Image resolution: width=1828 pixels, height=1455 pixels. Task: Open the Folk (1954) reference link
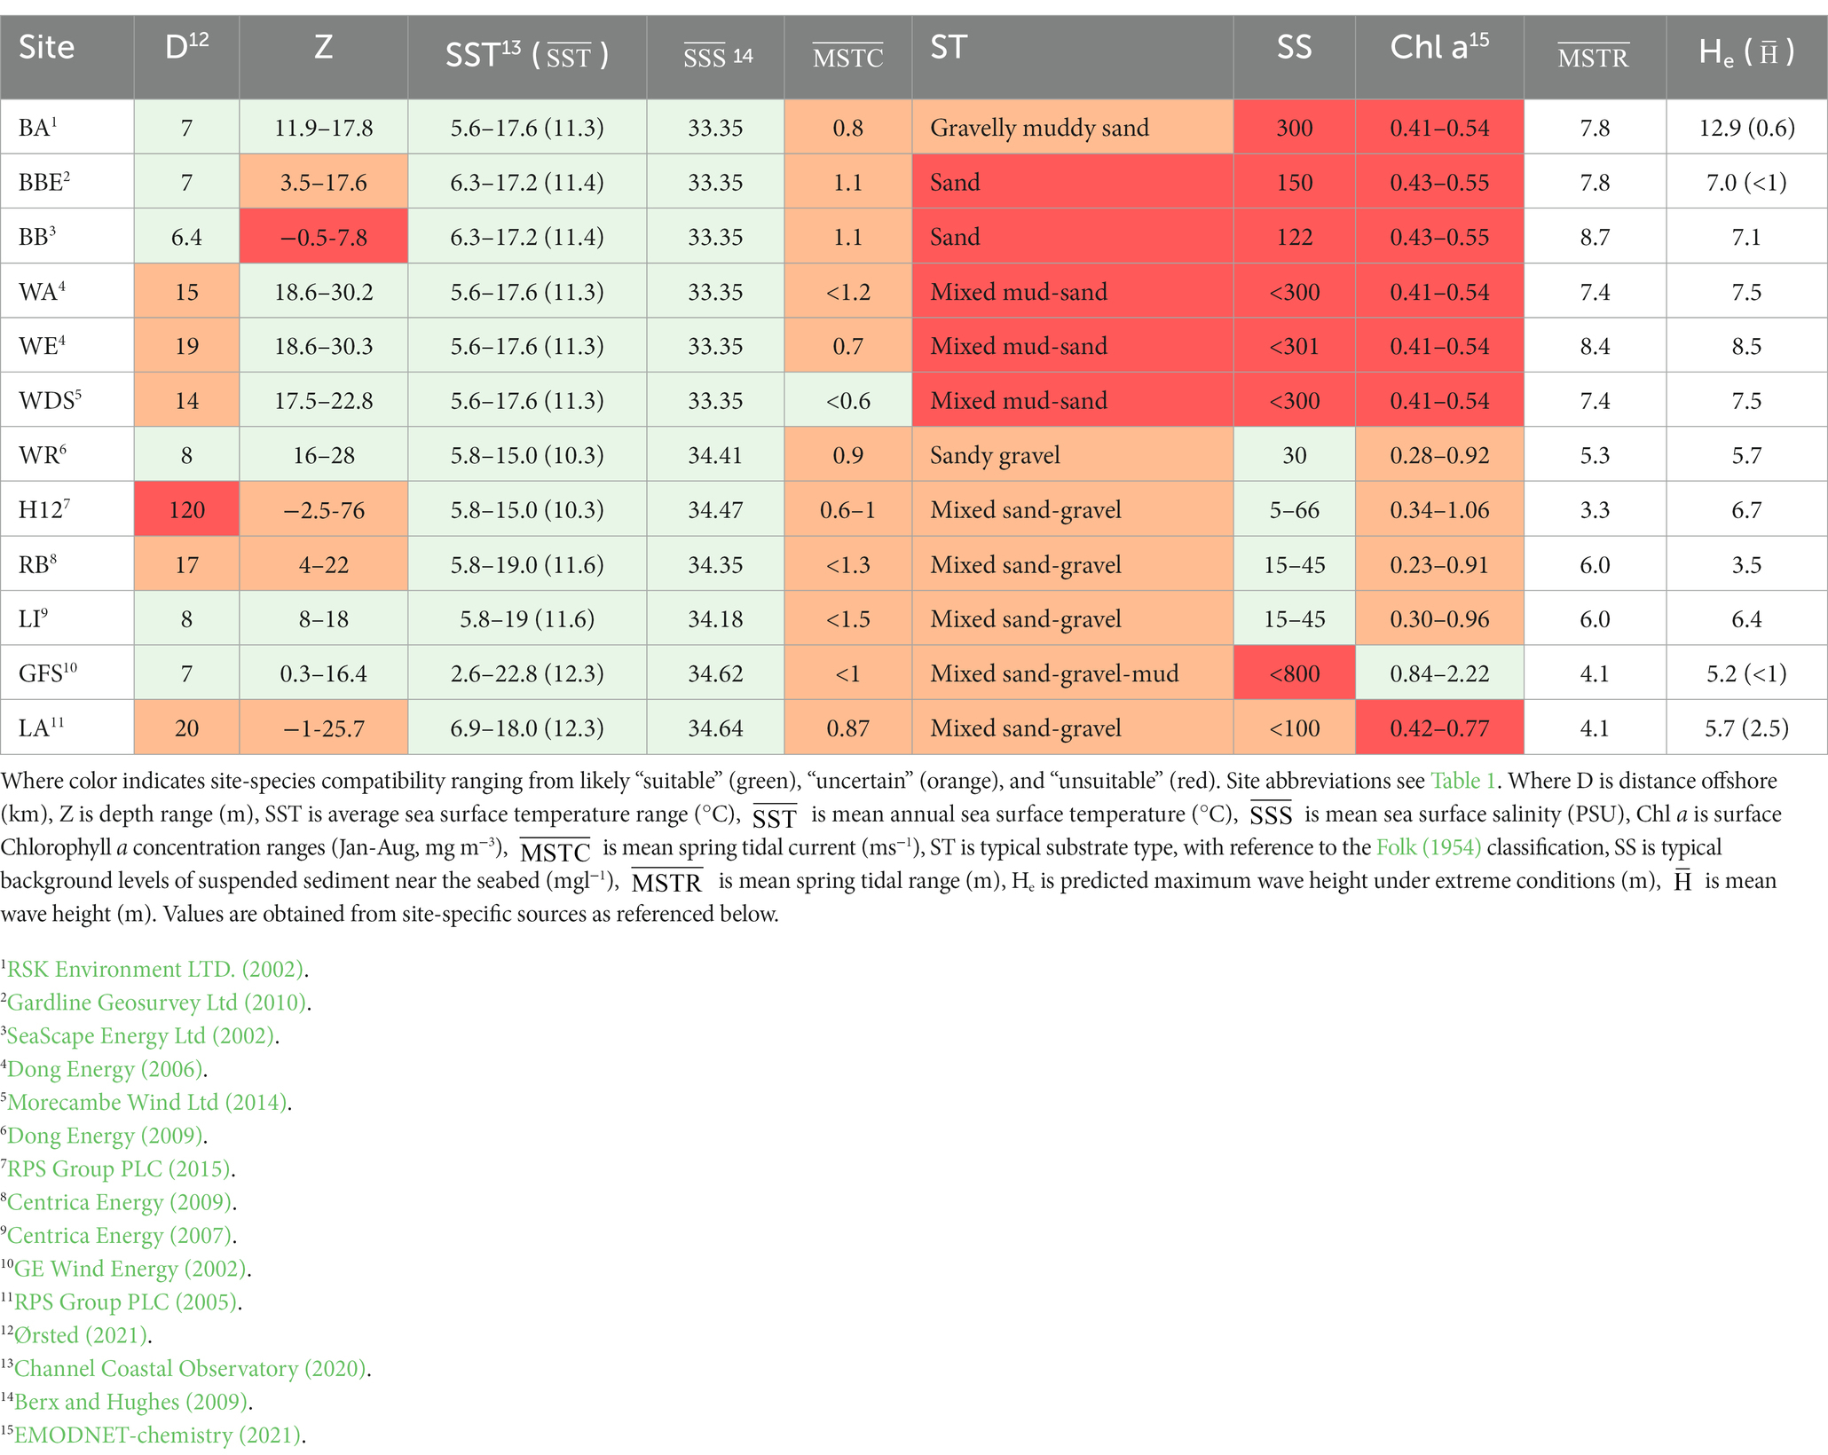[x=1429, y=847]
